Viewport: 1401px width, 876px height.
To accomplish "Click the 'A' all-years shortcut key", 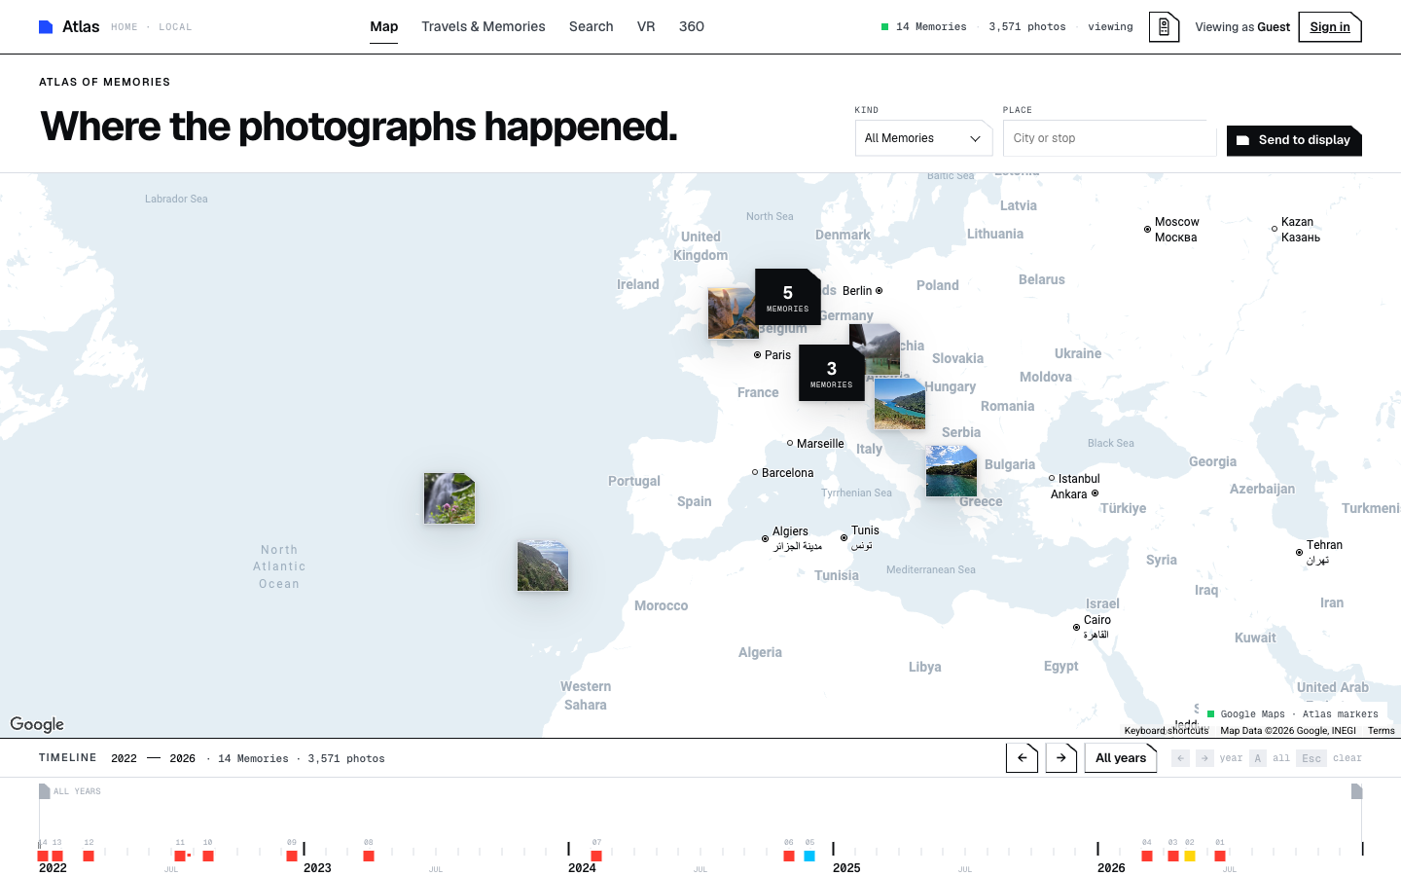I will (1258, 758).
